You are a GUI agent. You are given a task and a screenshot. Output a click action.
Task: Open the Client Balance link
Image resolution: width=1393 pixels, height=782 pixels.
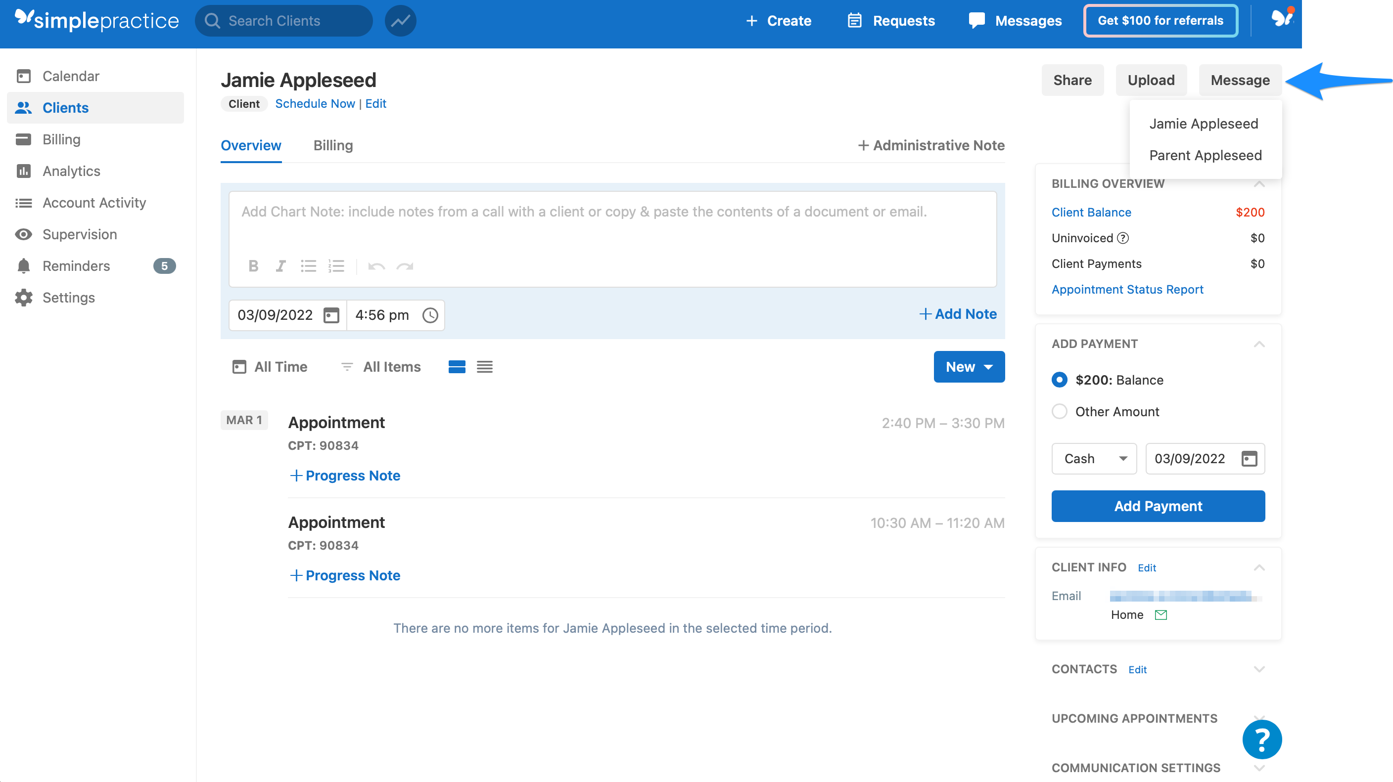(x=1091, y=213)
